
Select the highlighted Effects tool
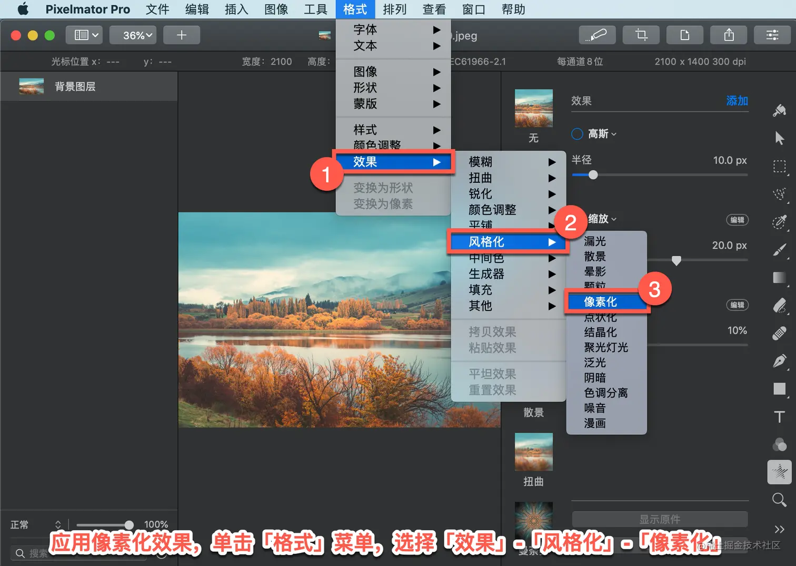780,472
